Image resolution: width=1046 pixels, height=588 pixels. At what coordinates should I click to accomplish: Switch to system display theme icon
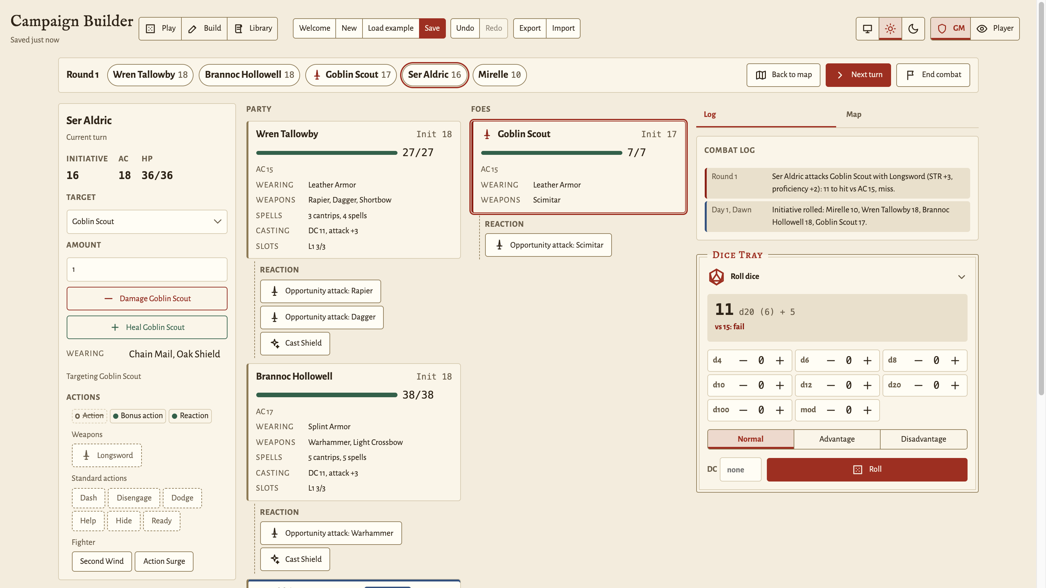pos(867,28)
